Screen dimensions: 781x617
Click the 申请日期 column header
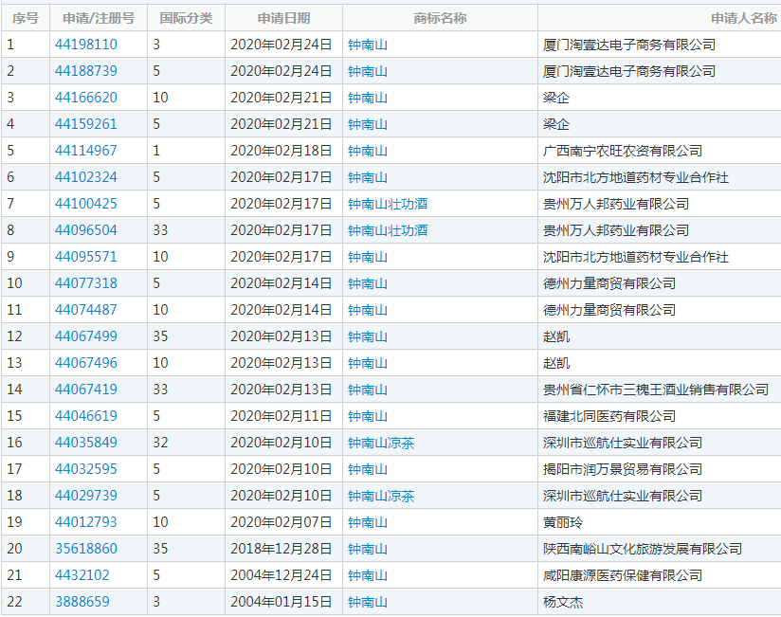click(283, 18)
